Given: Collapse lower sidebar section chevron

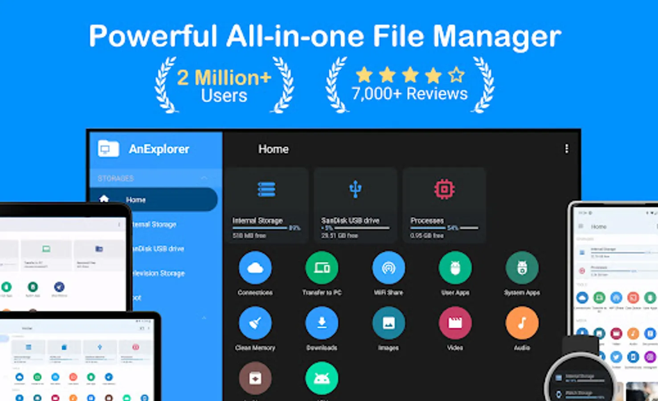Looking at the screenshot, I should pyautogui.click(x=204, y=318).
